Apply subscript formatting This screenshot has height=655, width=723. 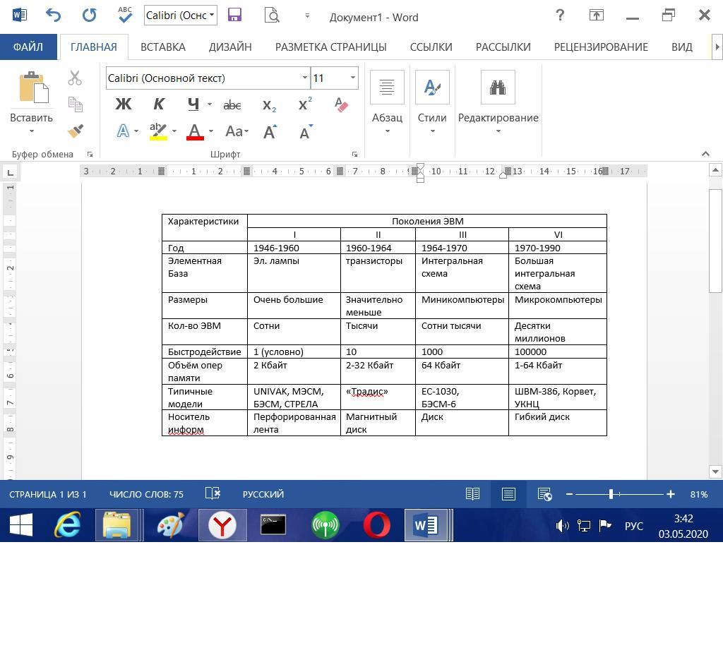(x=269, y=104)
